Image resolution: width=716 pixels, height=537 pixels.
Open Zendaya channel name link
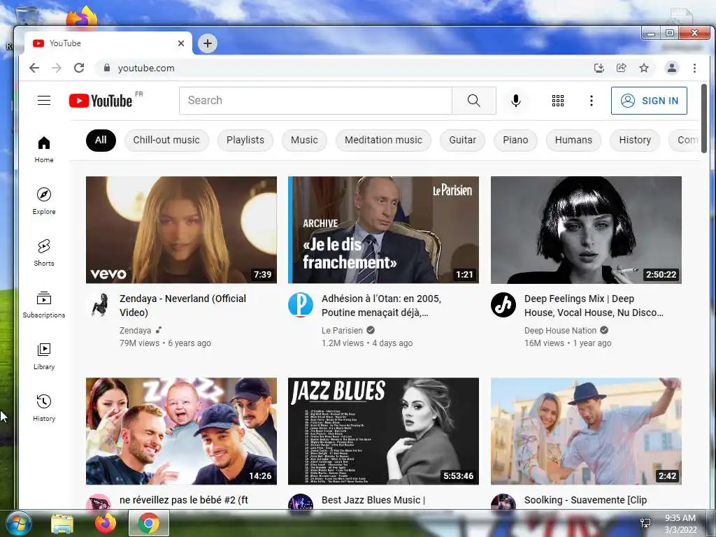tap(135, 330)
